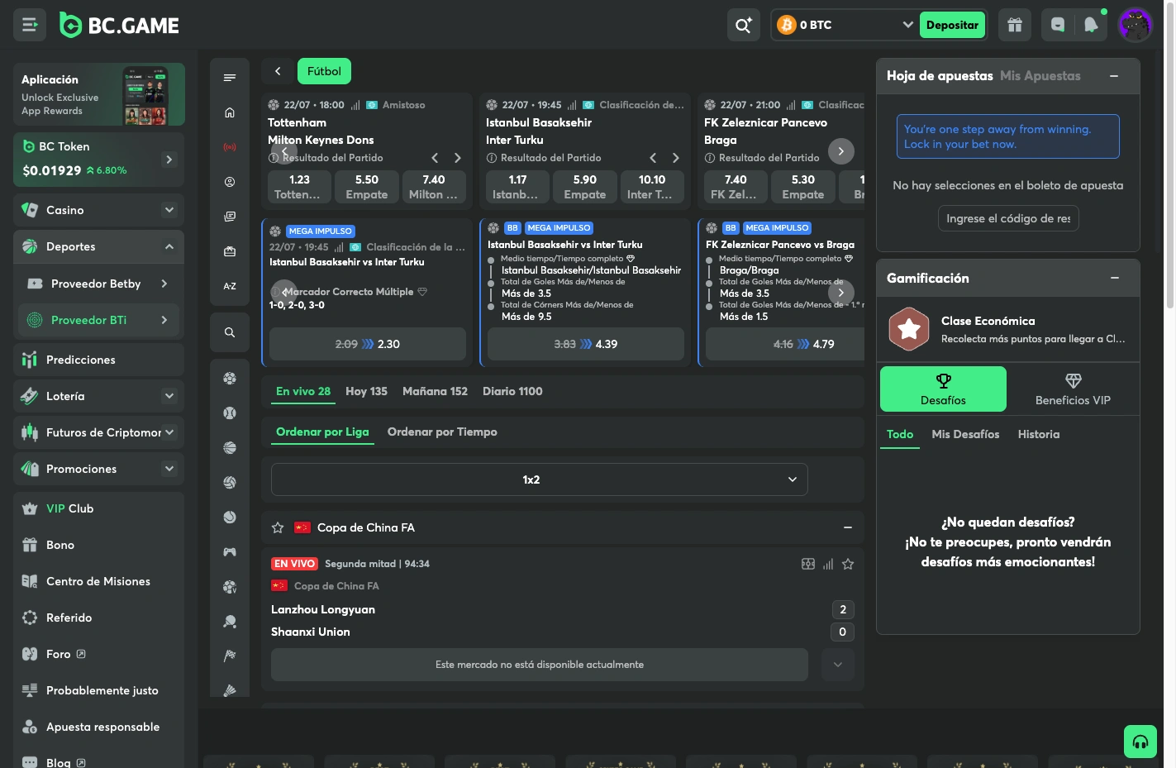Open the sportsbook search magnifier
Screen dimensions: 1176x768
tap(230, 332)
